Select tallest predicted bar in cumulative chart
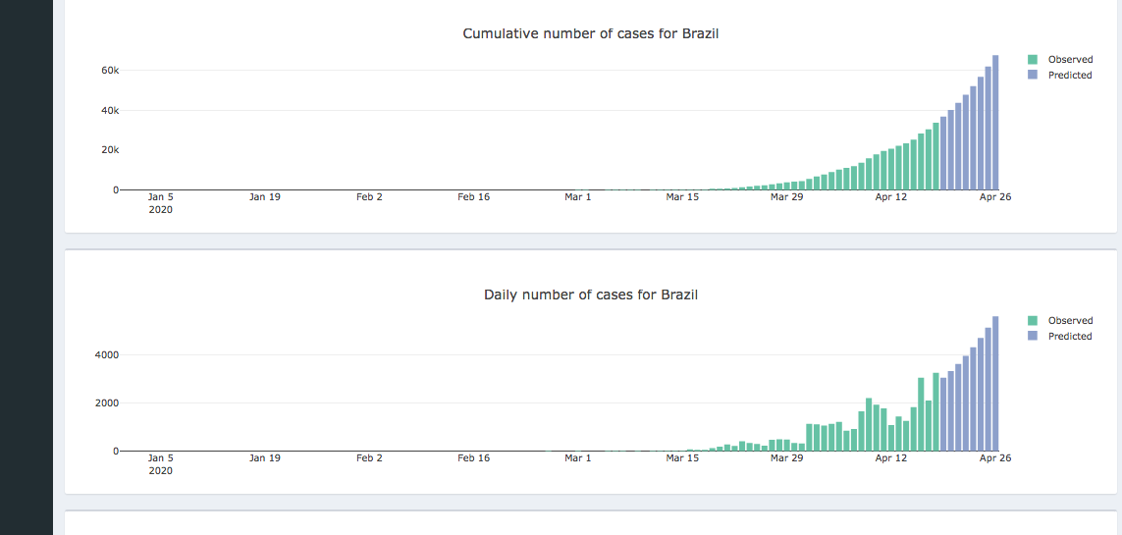1122x535 pixels. pyautogui.click(x=995, y=123)
